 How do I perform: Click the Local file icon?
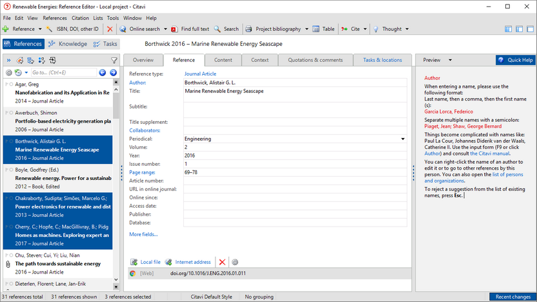(134, 262)
